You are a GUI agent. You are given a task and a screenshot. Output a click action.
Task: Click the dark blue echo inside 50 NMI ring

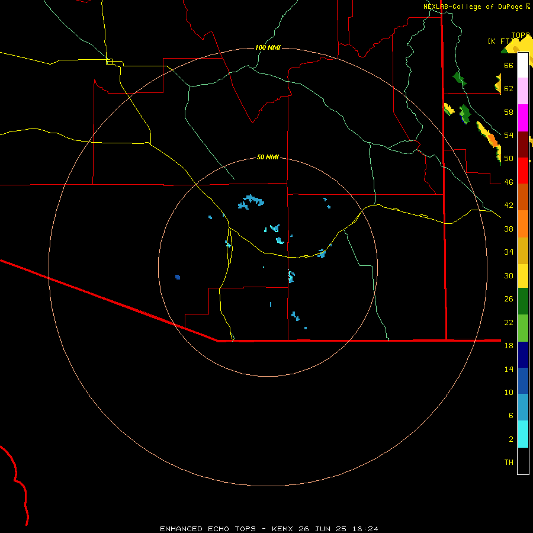(178, 277)
